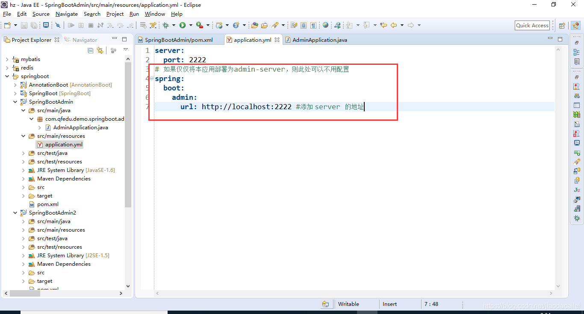Click the New file toolbar icon
This screenshot has width=584, height=314.
point(8,25)
